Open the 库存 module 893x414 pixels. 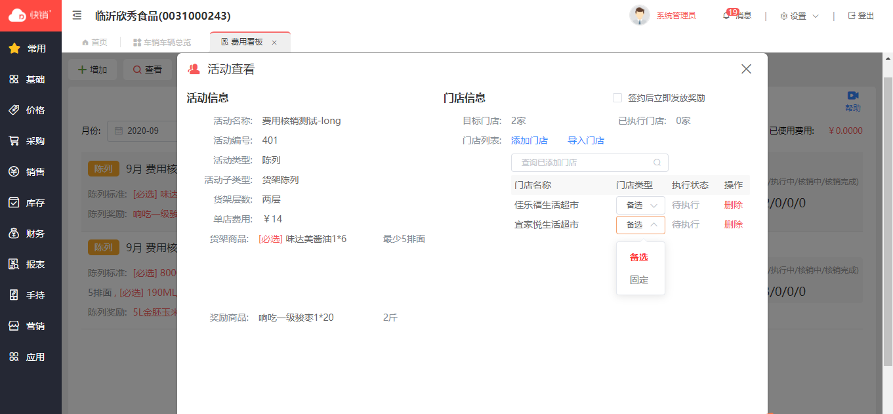coord(30,202)
